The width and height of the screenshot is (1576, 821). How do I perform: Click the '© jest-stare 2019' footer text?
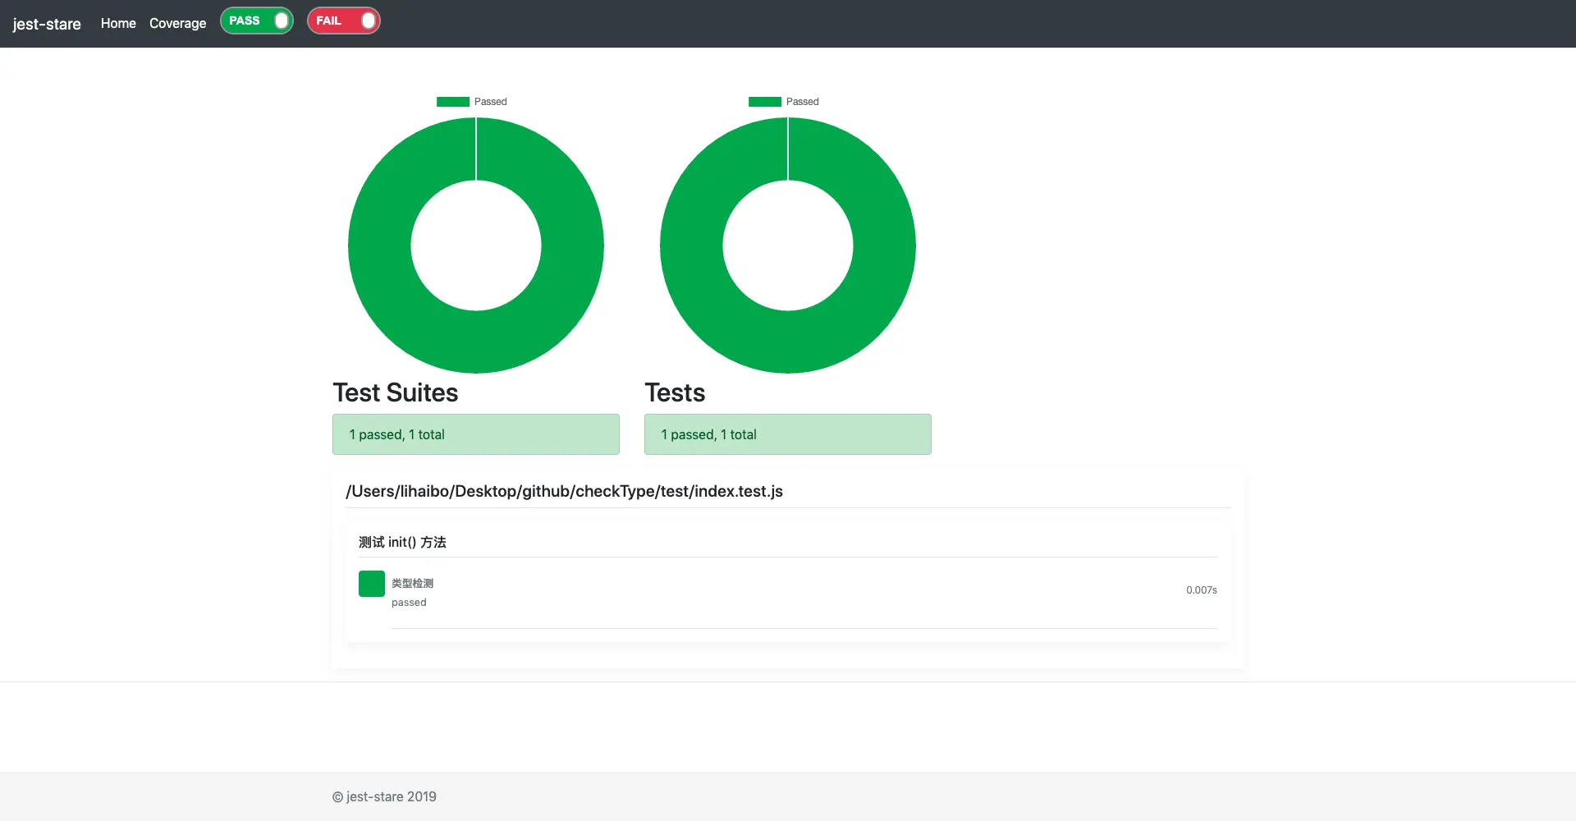tap(384, 796)
